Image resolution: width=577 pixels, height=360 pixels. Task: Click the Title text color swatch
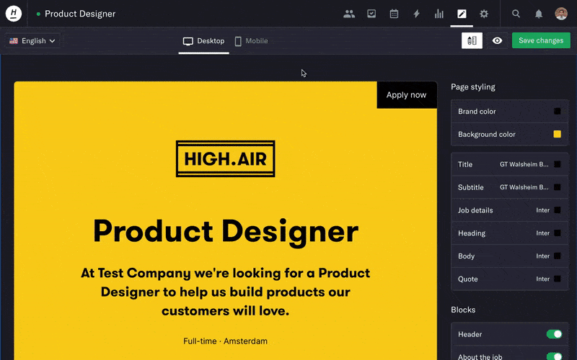point(557,164)
